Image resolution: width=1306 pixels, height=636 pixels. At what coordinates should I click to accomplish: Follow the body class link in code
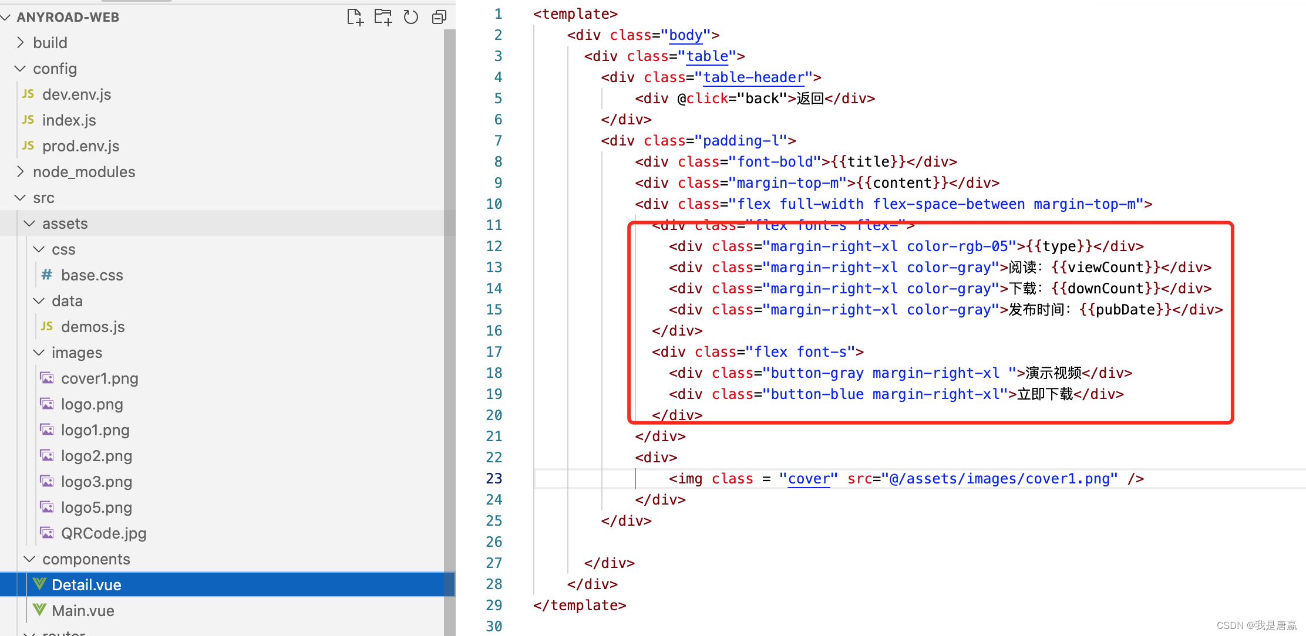pos(686,35)
